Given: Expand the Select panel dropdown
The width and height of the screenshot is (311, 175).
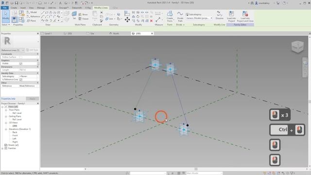Looking at the screenshot, I should click(5, 25).
